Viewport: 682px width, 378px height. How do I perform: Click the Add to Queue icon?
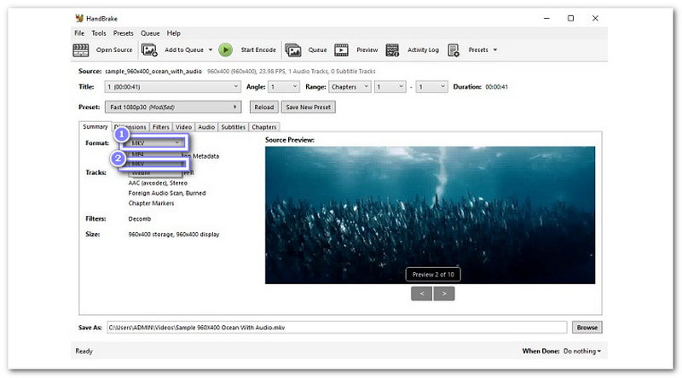149,50
